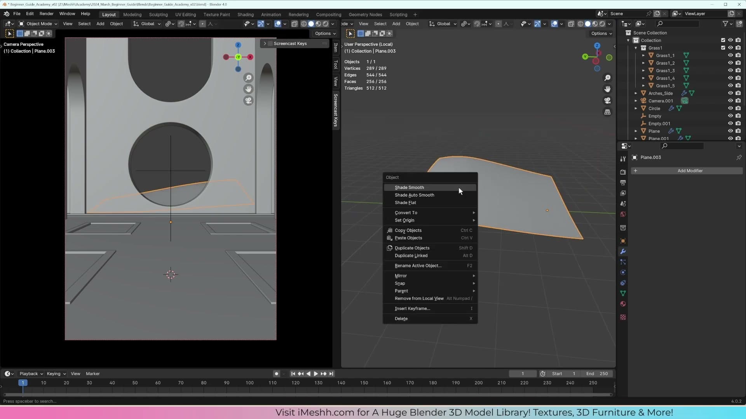746x419 pixels.
Task: Open Options dropdown in right viewport
Action: (x=601, y=33)
